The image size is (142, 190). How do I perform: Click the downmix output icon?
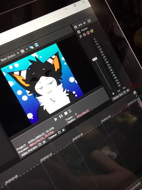click(x=80, y=25)
